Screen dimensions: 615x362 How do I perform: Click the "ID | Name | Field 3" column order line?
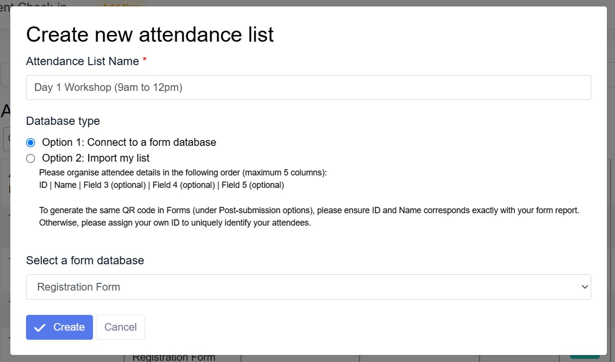pos(162,185)
